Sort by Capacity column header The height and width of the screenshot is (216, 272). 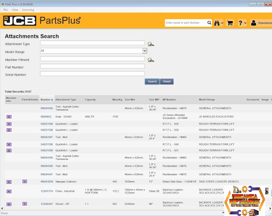pos(90,99)
